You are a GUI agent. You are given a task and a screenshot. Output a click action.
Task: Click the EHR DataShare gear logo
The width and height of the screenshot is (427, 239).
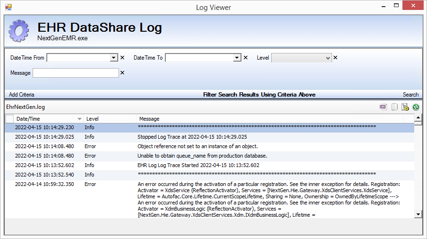18,31
